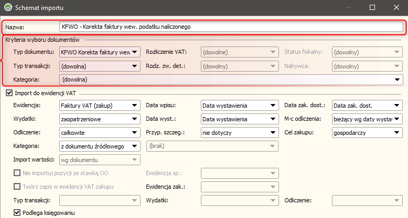Open the Data wpisu dropdown

click(240, 106)
